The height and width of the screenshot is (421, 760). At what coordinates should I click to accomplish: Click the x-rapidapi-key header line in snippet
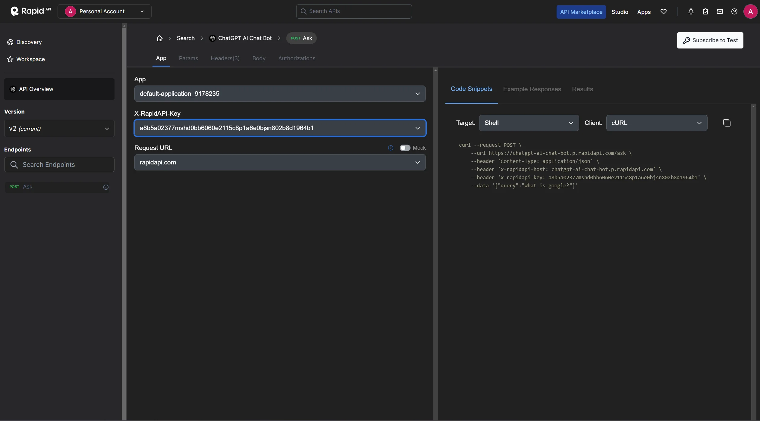coord(589,178)
